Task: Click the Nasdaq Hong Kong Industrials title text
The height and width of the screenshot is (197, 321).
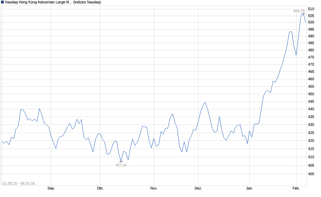Action: point(39,2)
